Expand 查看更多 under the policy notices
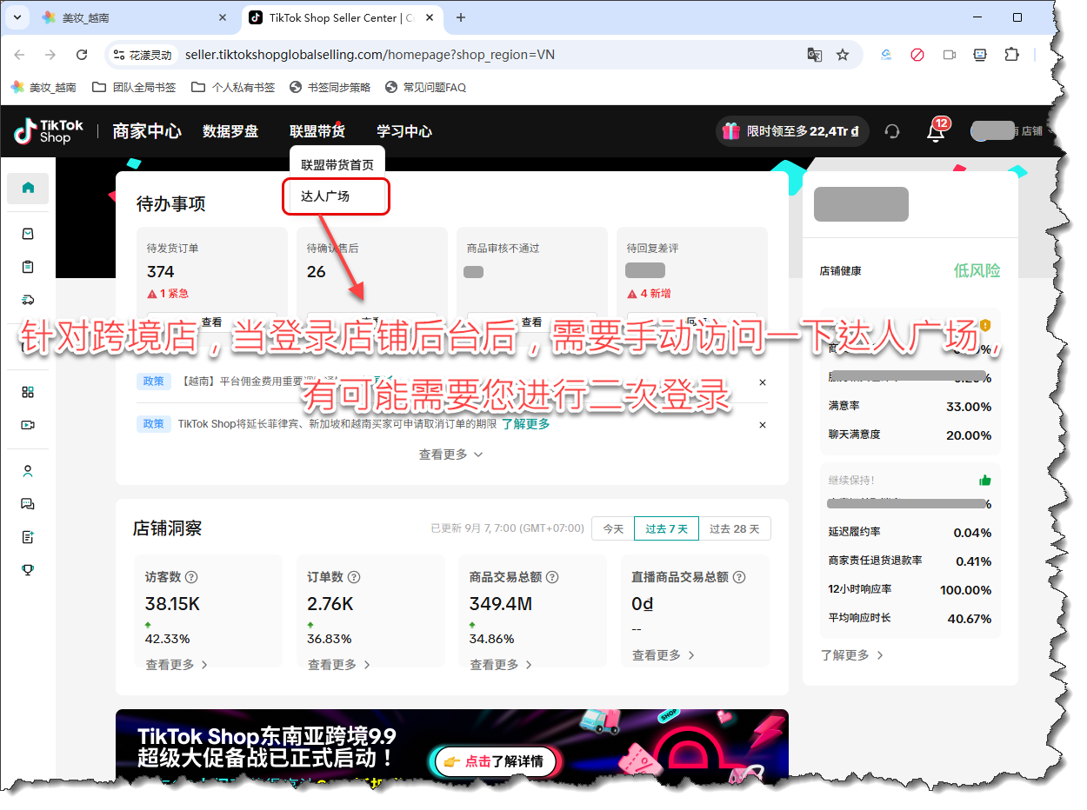Screen dimensions: 1087x810 450,455
